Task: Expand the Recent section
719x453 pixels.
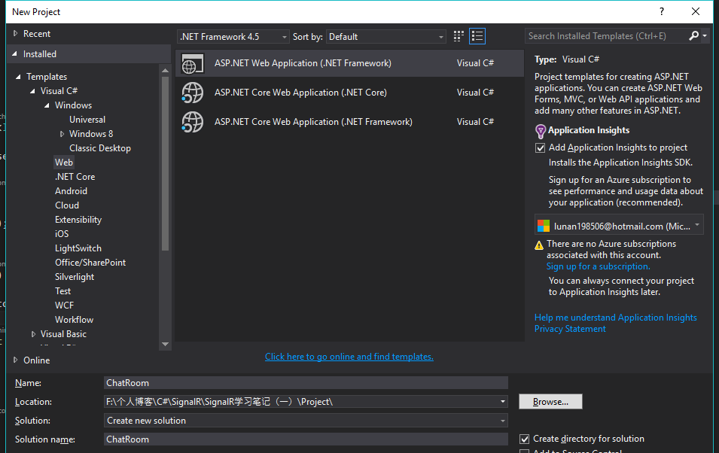Action: pos(16,33)
